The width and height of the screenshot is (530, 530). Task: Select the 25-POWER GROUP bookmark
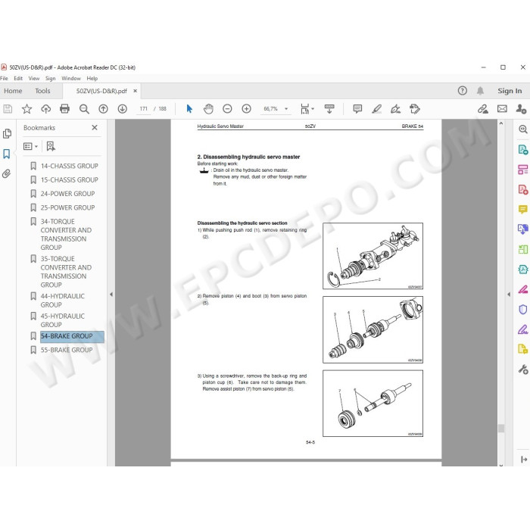coord(67,207)
